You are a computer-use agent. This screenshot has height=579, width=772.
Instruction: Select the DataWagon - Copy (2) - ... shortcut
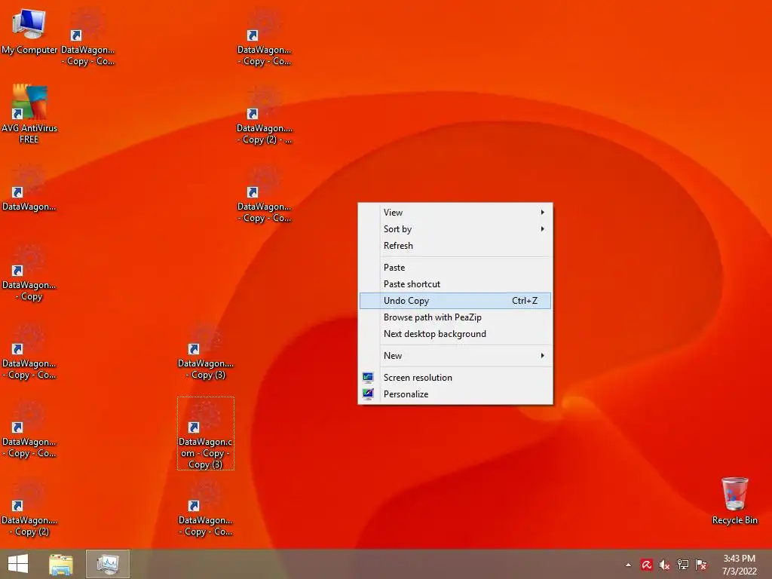[x=265, y=116]
